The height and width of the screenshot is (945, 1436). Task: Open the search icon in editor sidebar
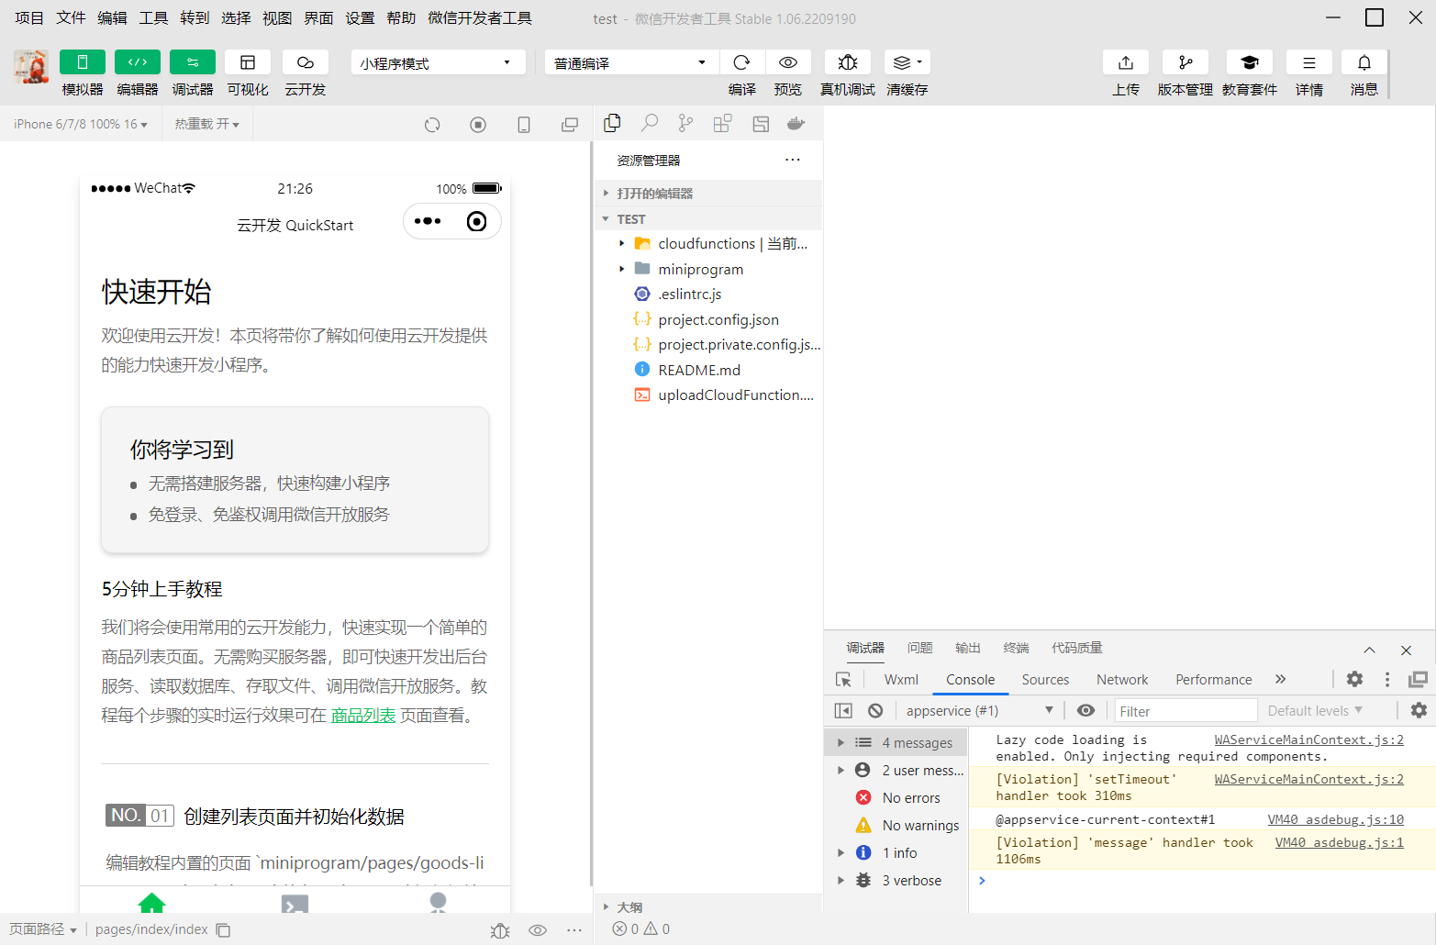pyautogui.click(x=650, y=123)
